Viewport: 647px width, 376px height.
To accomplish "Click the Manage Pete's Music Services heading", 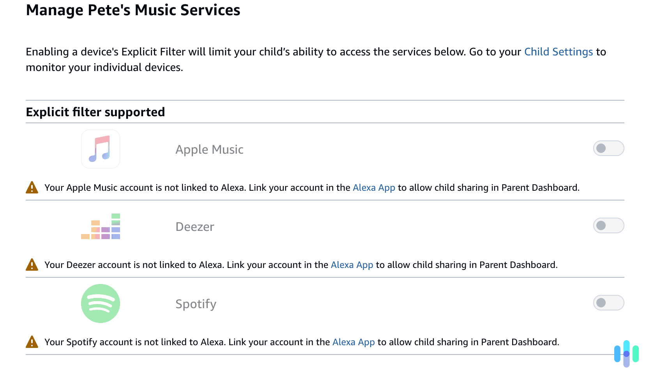I will [133, 10].
